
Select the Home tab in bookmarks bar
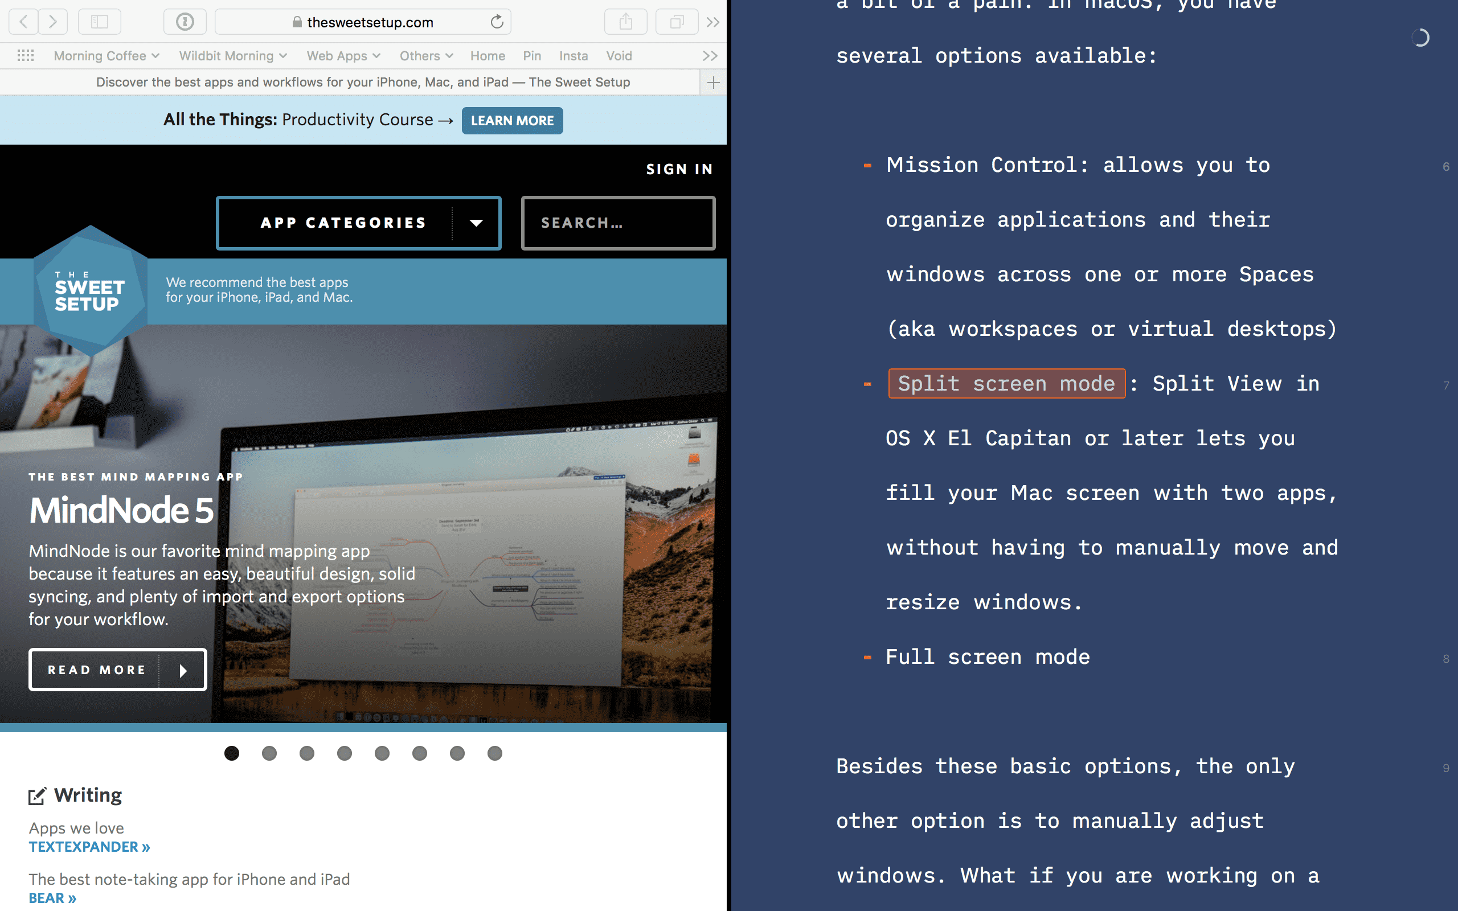pyautogui.click(x=486, y=55)
